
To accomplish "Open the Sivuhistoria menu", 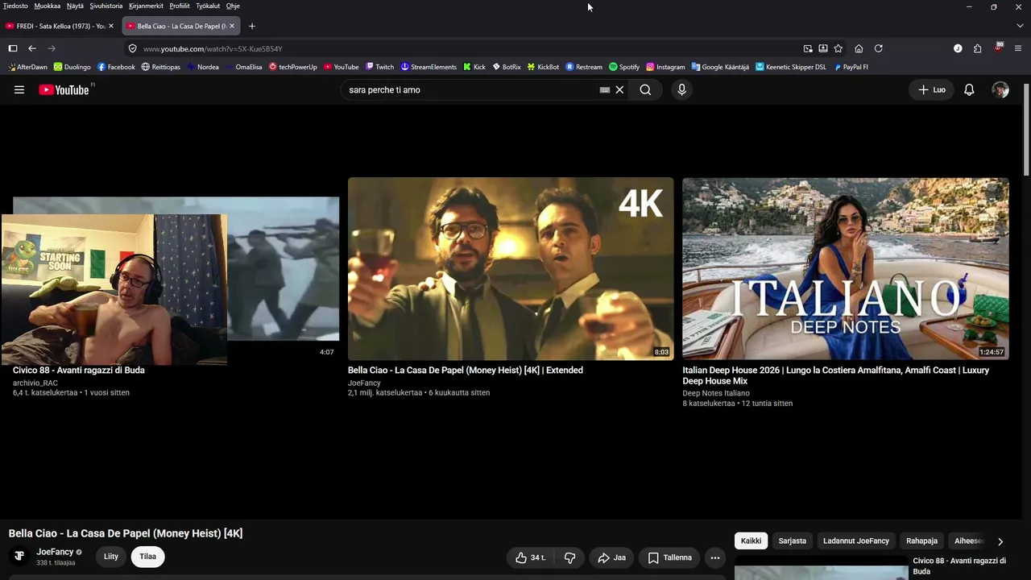I will (x=106, y=6).
